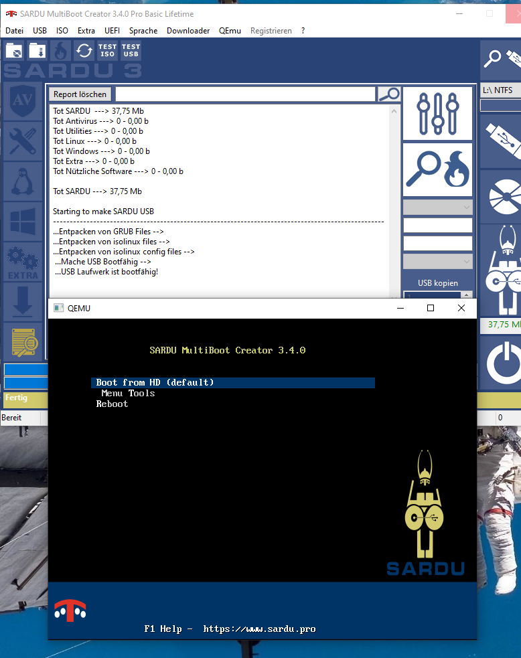This screenshot has height=658, width=521.
Task: Open the Windows logo category
Action: click(23, 222)
